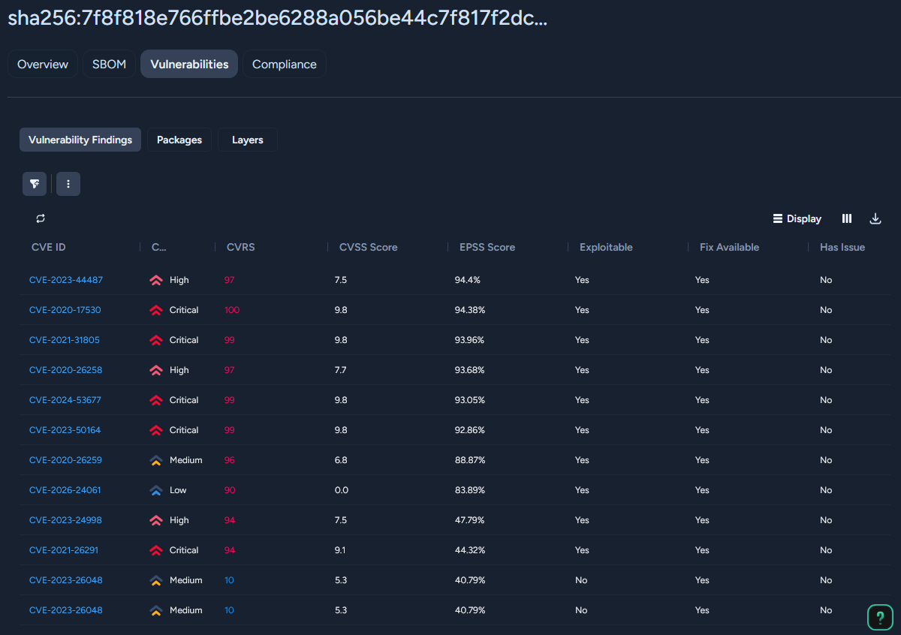Open the filter icon button
Viewport: 901px width, 635px height.
[35, 184]
